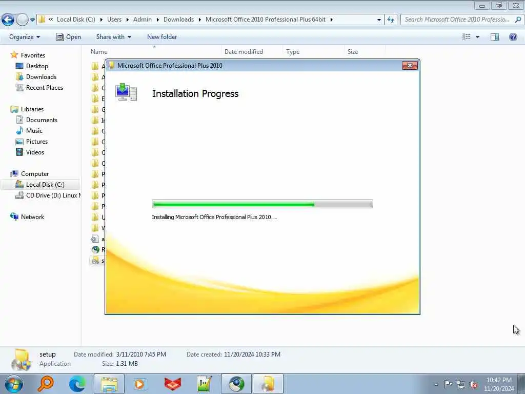Click the Downloads breadcrumb segment
The height and width of the screenshot is (394, 525).
[x=178, y=19]
